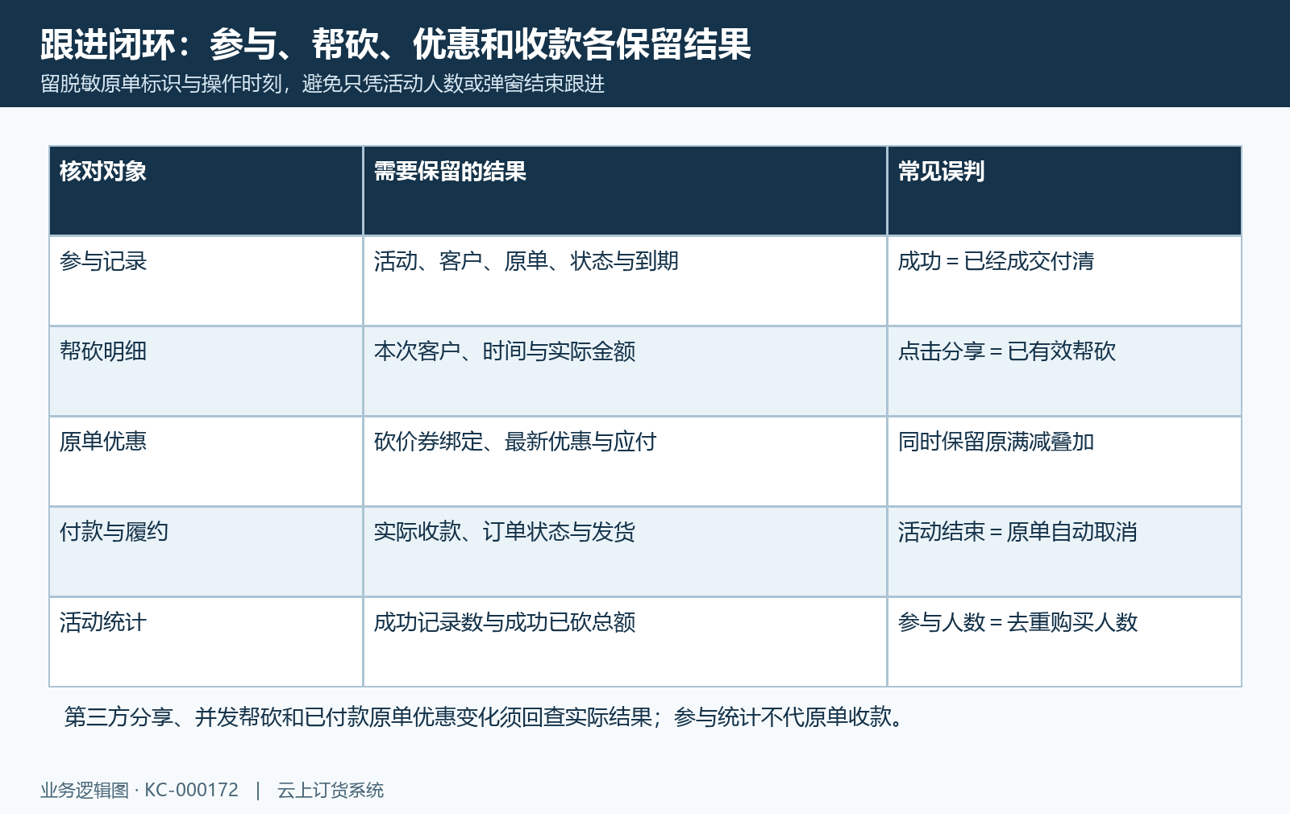Click the footer label 云上订货系统

[x=331, y=790]
